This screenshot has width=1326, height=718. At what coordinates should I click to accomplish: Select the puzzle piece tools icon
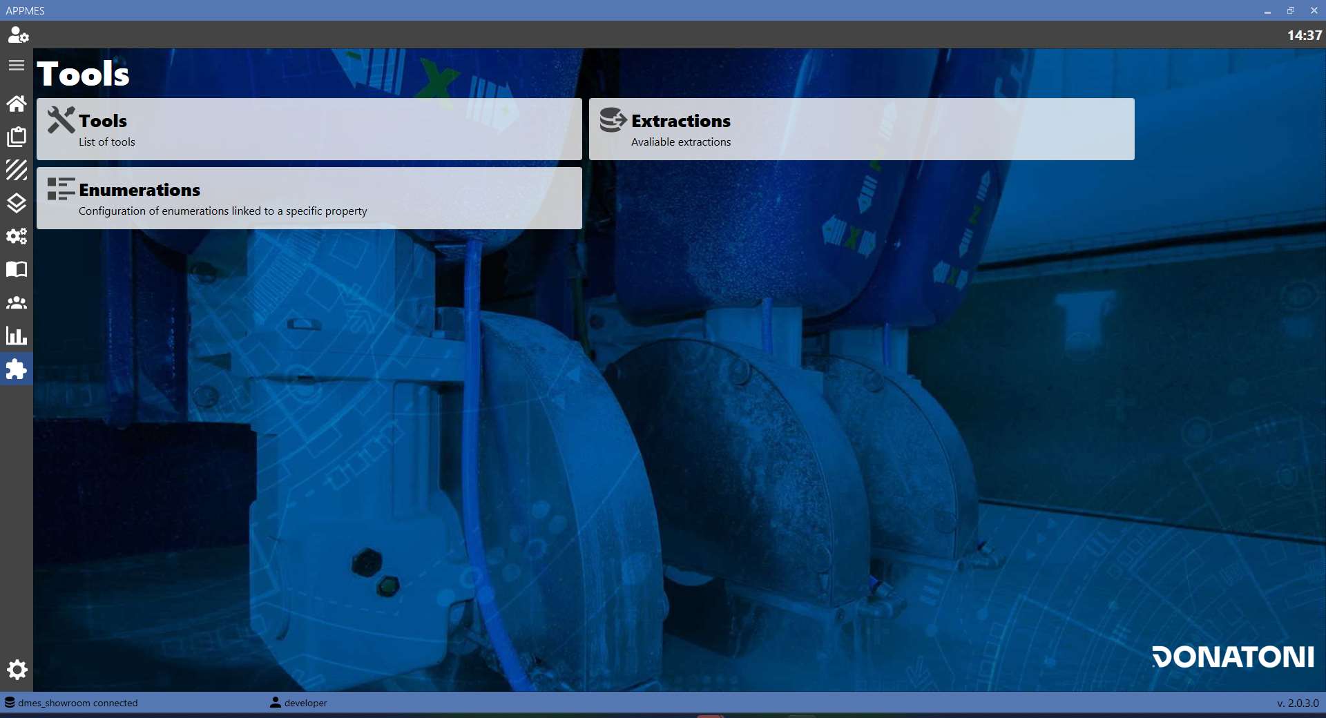point(17,369)
